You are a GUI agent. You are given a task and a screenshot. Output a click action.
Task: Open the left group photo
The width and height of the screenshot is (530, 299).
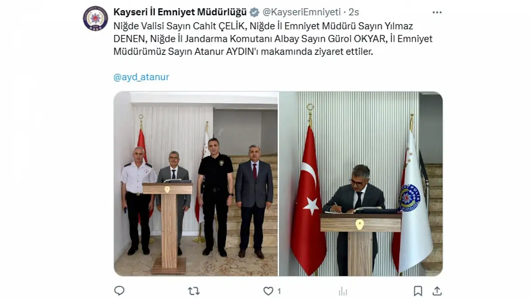coord(196,183)
